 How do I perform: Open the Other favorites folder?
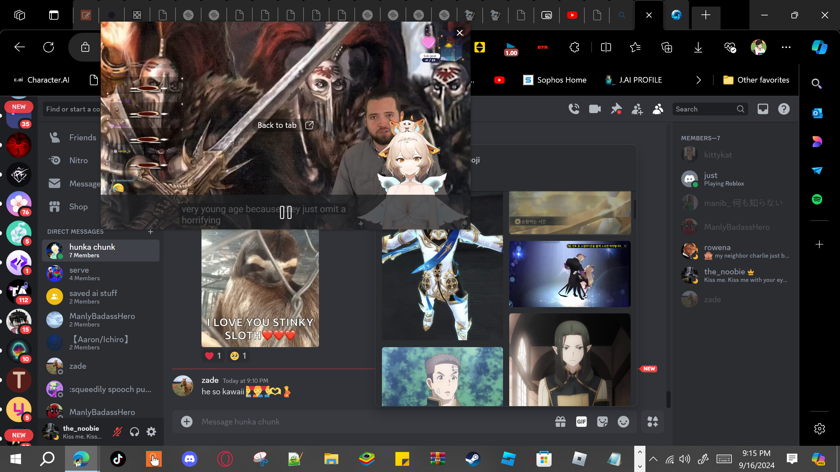point(756,80)
